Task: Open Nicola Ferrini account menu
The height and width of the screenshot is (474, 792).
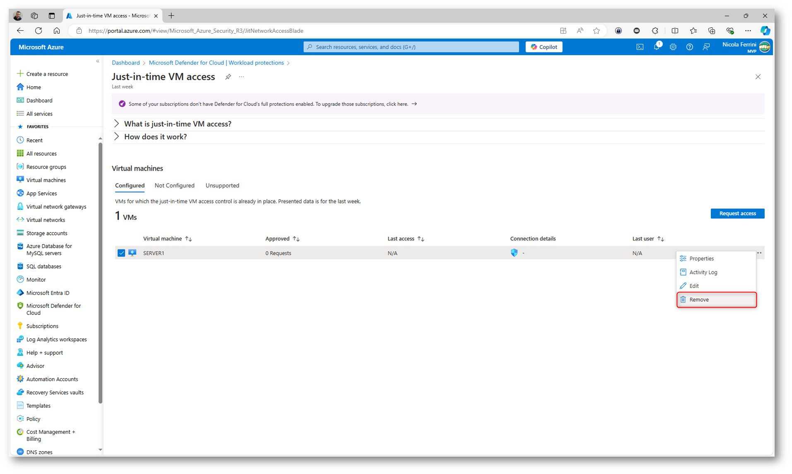Action: pos(746,47)
